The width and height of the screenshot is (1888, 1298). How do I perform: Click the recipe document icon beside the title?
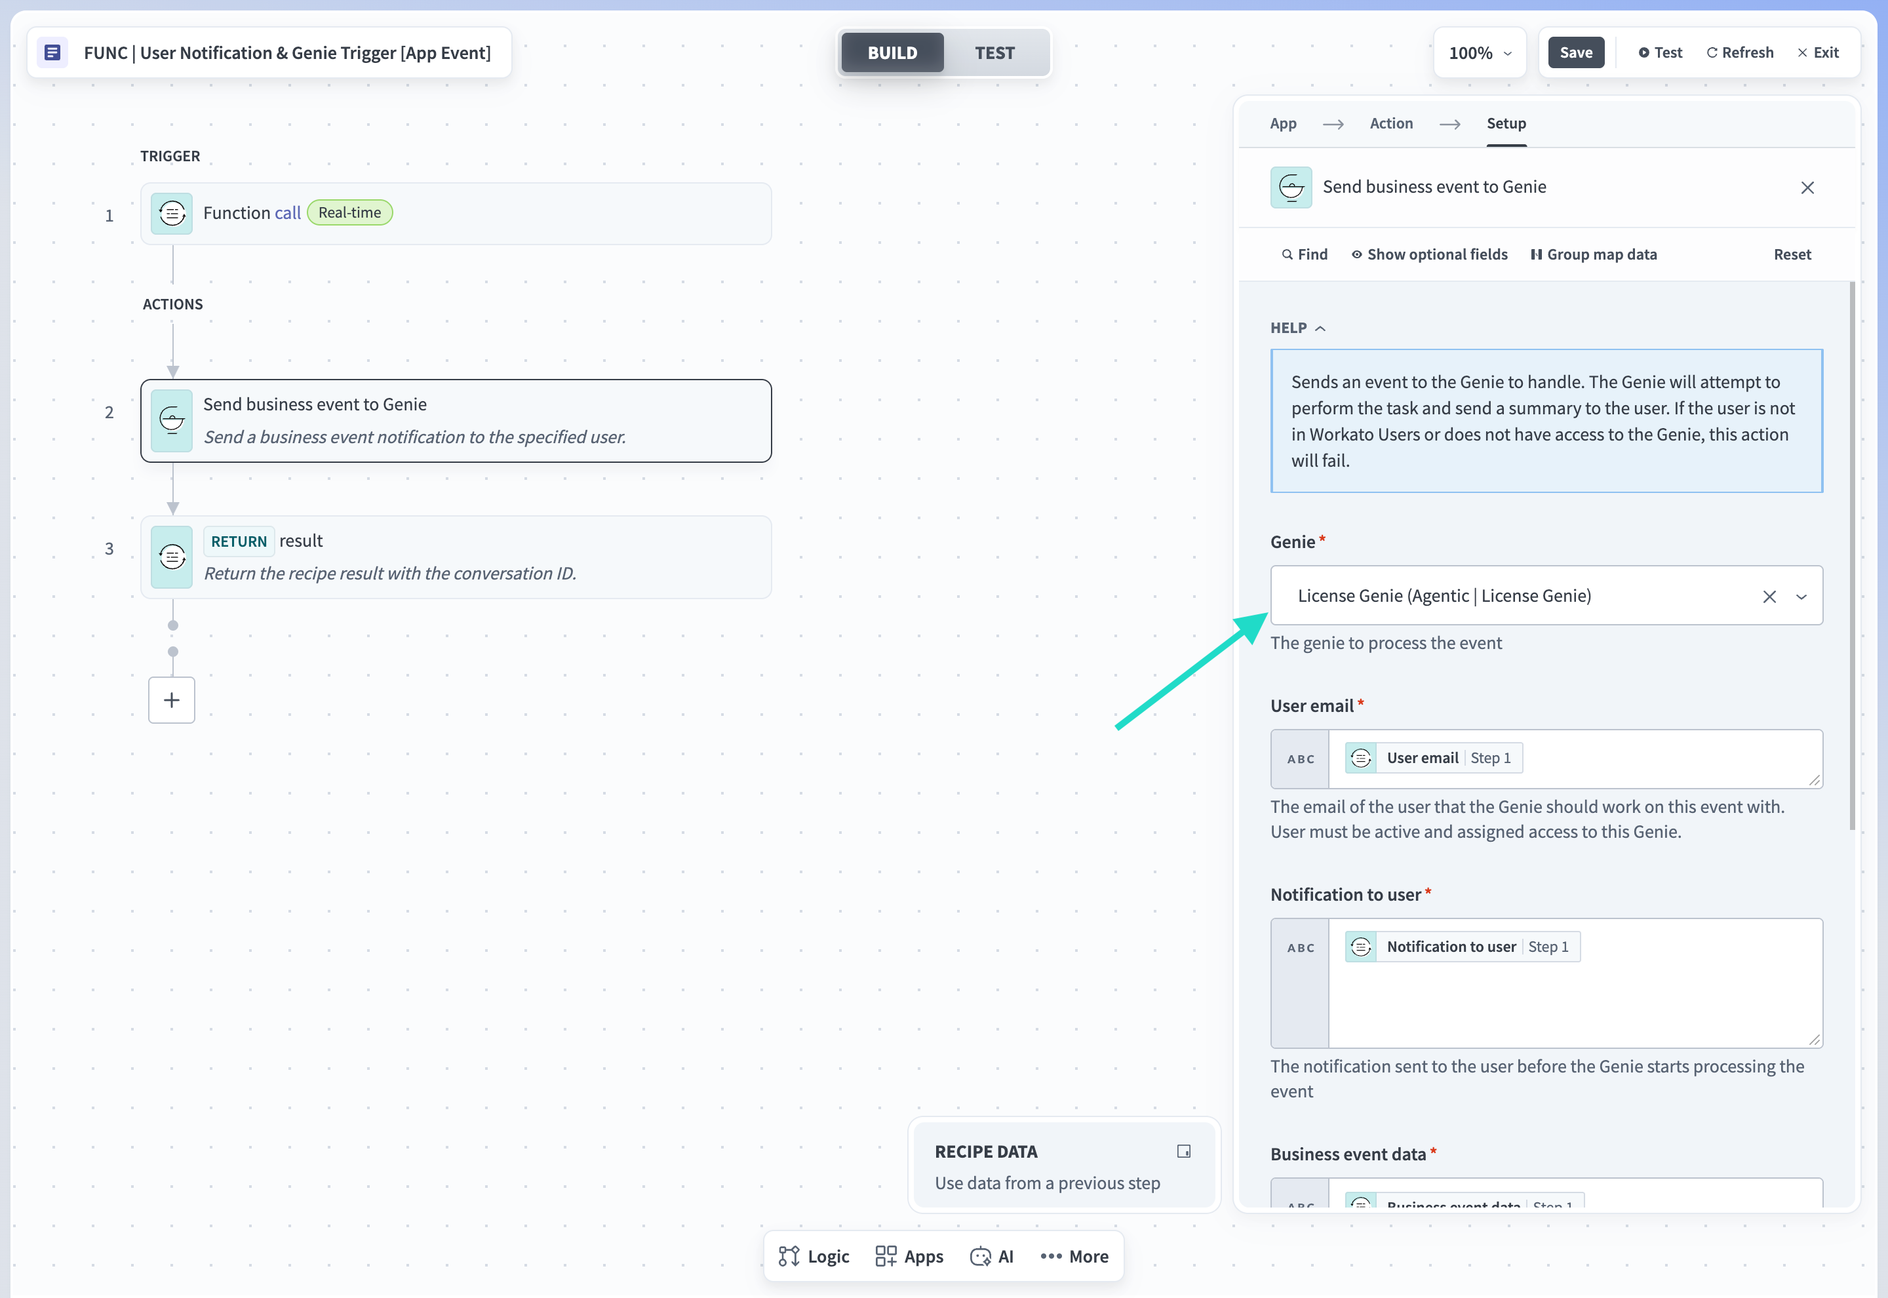click(x=52, y=53)
